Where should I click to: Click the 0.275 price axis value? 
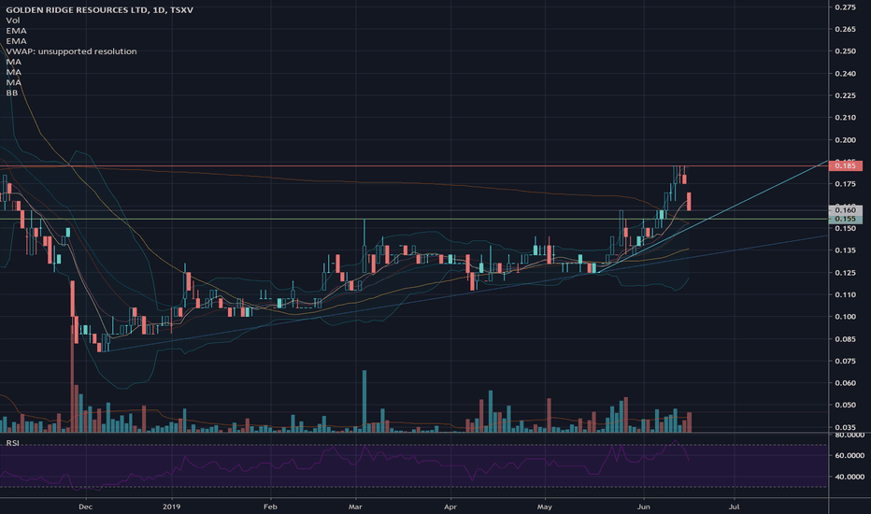[x=846, y=7]
